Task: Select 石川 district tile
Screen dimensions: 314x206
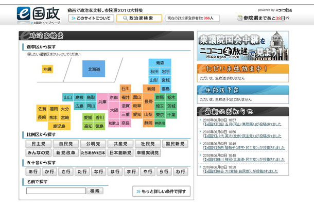Action: [126, 89]
